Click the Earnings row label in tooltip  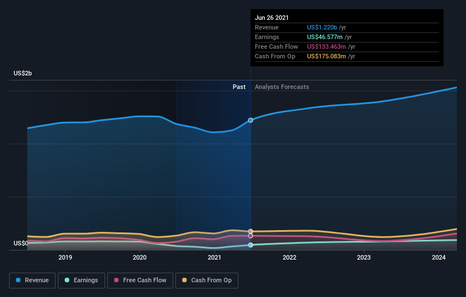tap(267, 37)
